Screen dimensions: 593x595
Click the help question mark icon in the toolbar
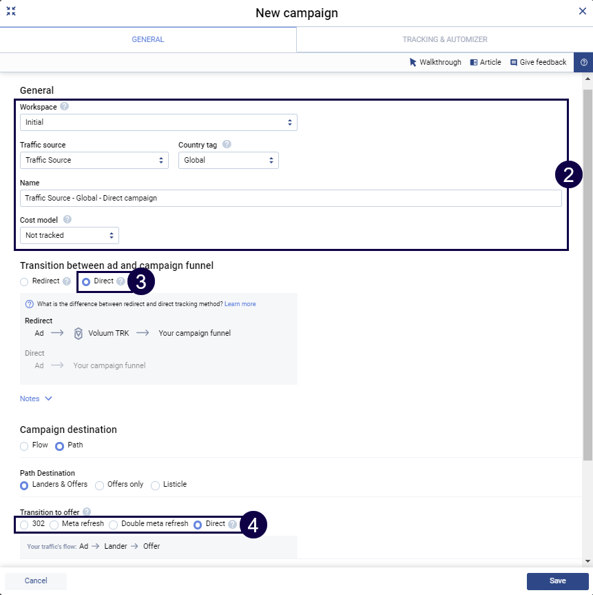583,62
